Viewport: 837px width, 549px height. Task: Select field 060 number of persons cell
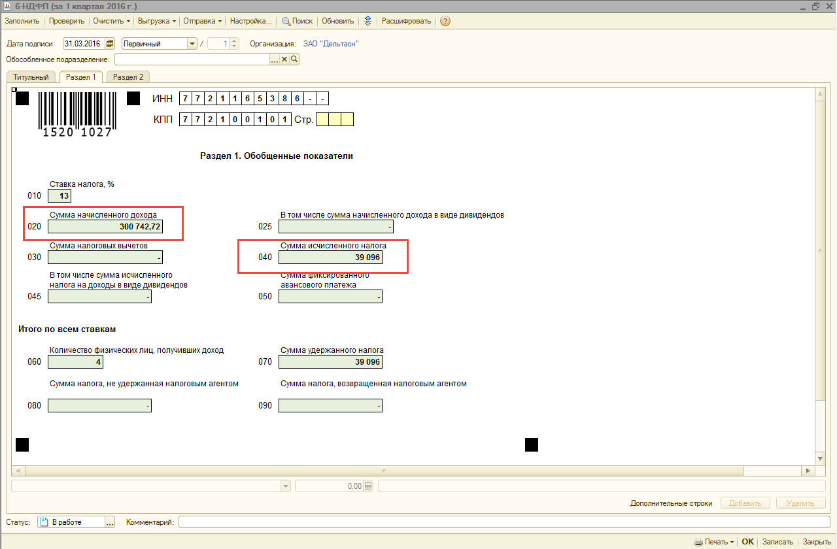click(77, 362)
